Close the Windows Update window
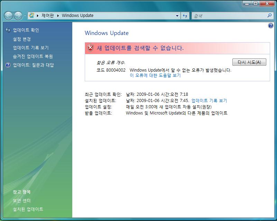The width and height of the screenshot is (277, 221). click(x=267, y=3)
